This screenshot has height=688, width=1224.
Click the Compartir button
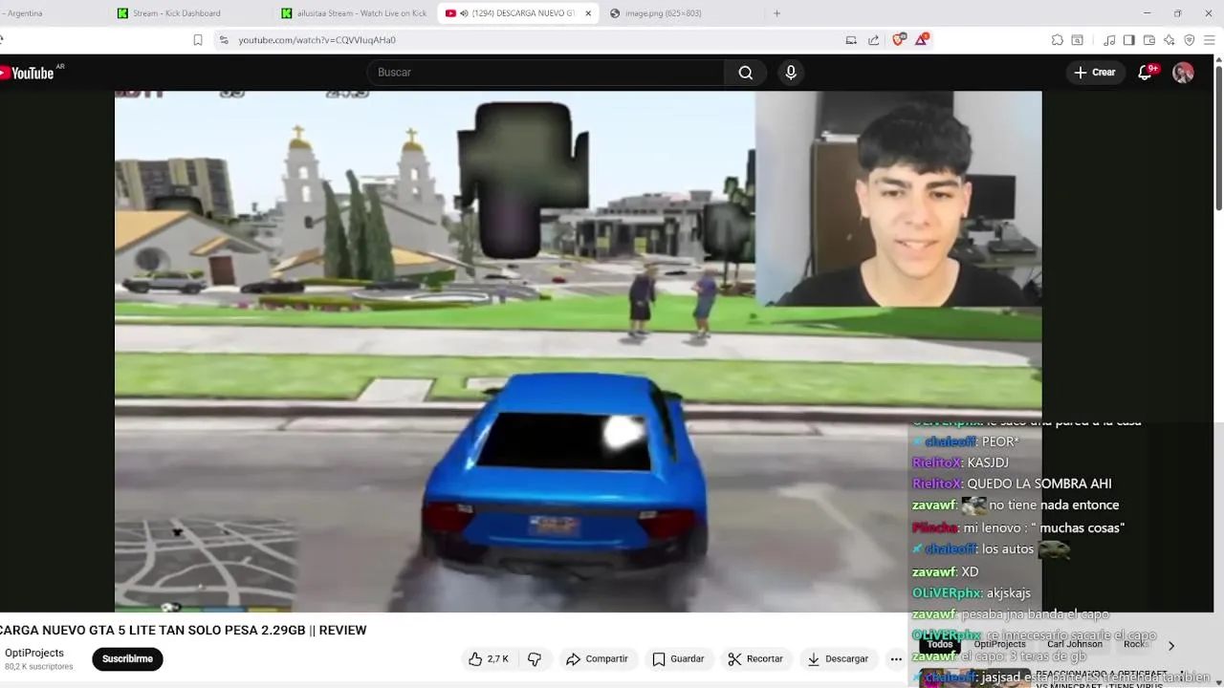597,658
